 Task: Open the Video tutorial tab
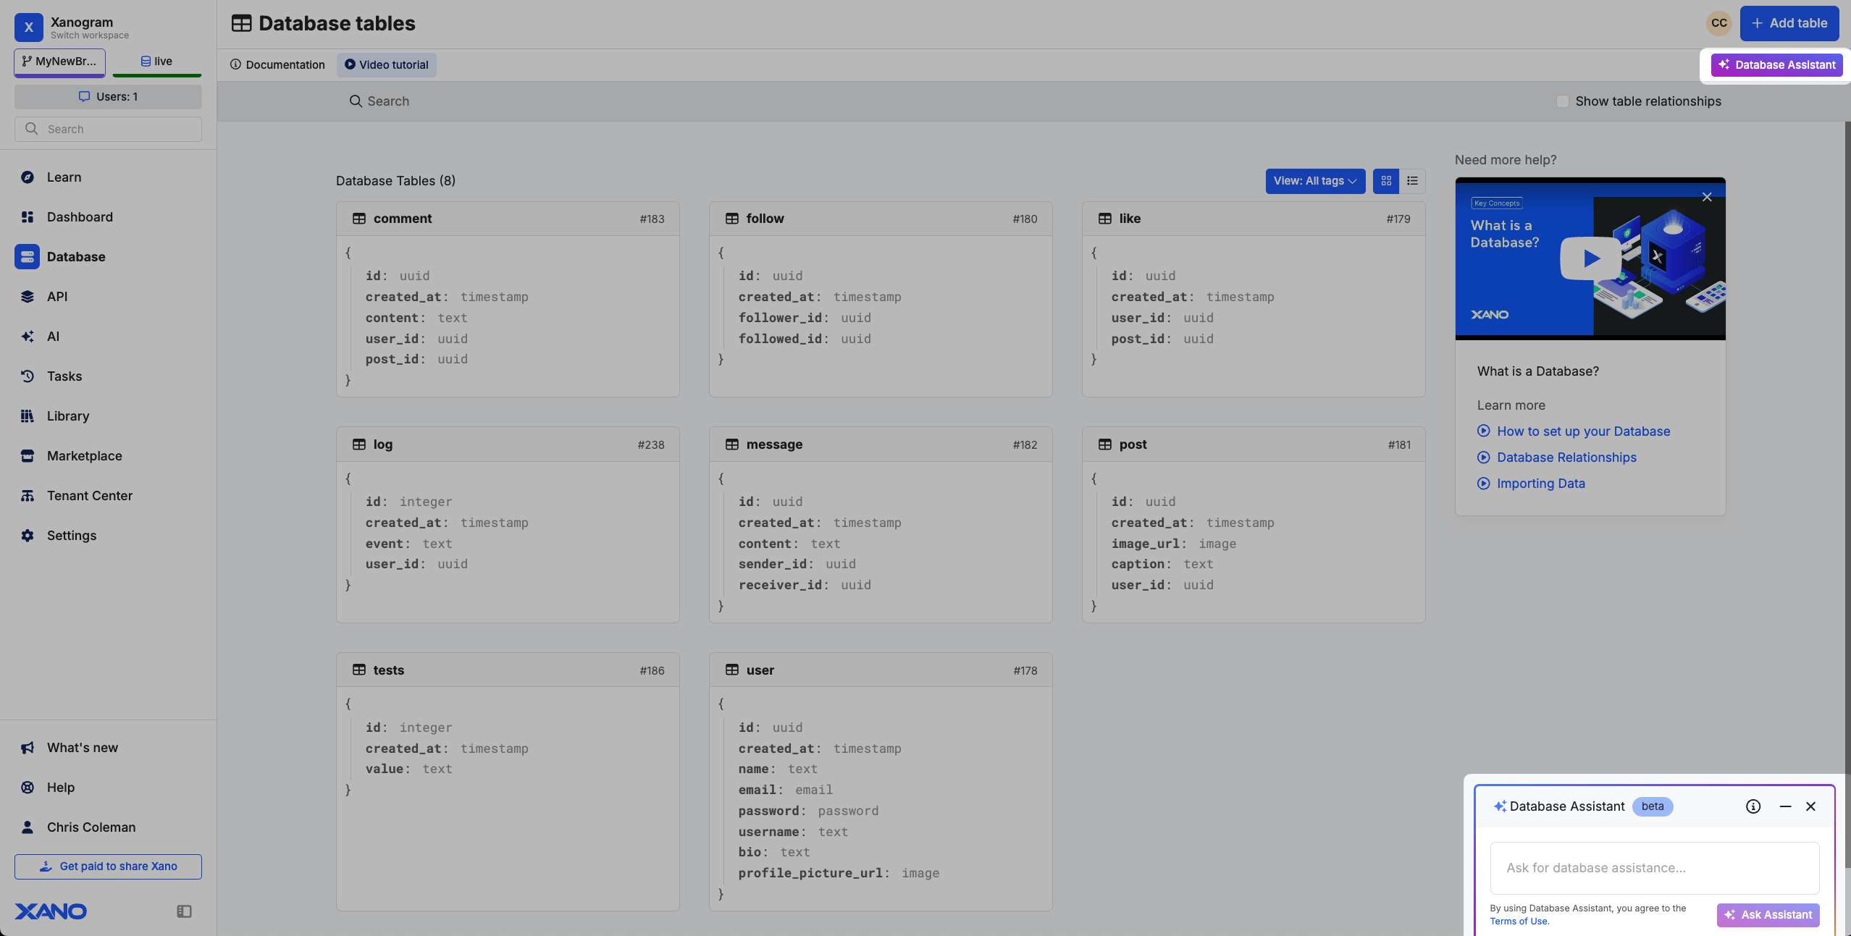(386, 65)
